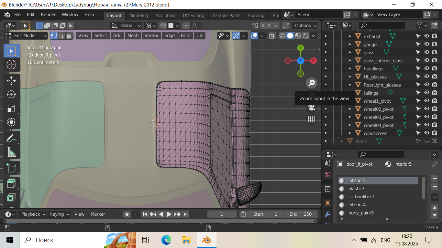The width and height of the screenshot is (442, 248).
Task: Click the Options button
Action: coord(306,26)
